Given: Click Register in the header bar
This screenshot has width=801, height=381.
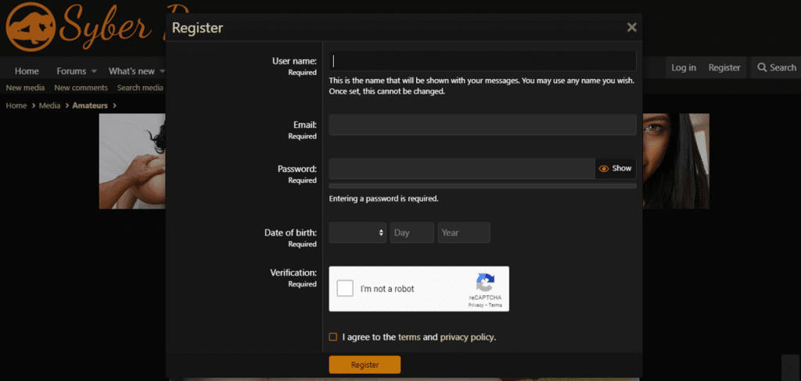Looking at the screenshot, I should pos(724,67).
